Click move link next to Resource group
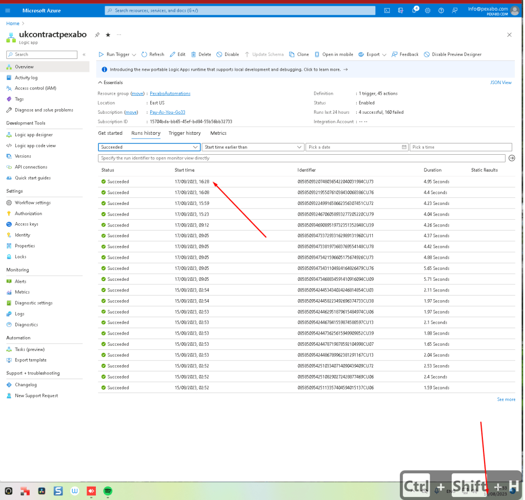This screenshot has width=525, height=500. [x=137, y=94]
